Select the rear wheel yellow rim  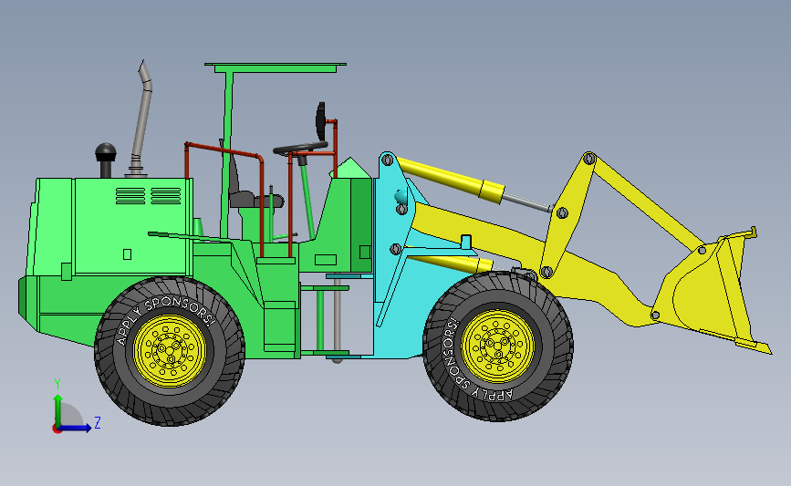pos(169,351)
